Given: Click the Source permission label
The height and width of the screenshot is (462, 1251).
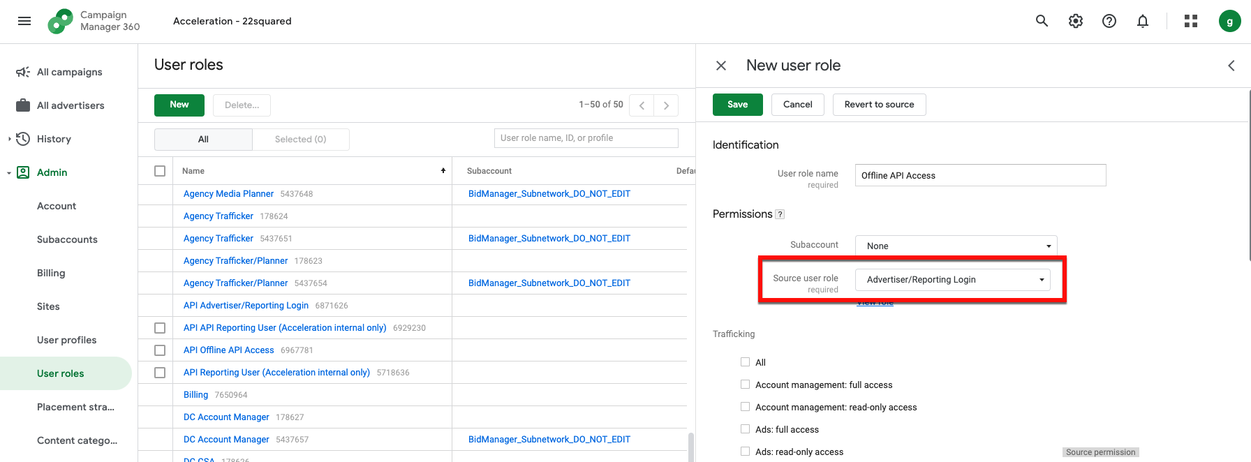Looking at the screenshot, I should [x=1101, y=452].
